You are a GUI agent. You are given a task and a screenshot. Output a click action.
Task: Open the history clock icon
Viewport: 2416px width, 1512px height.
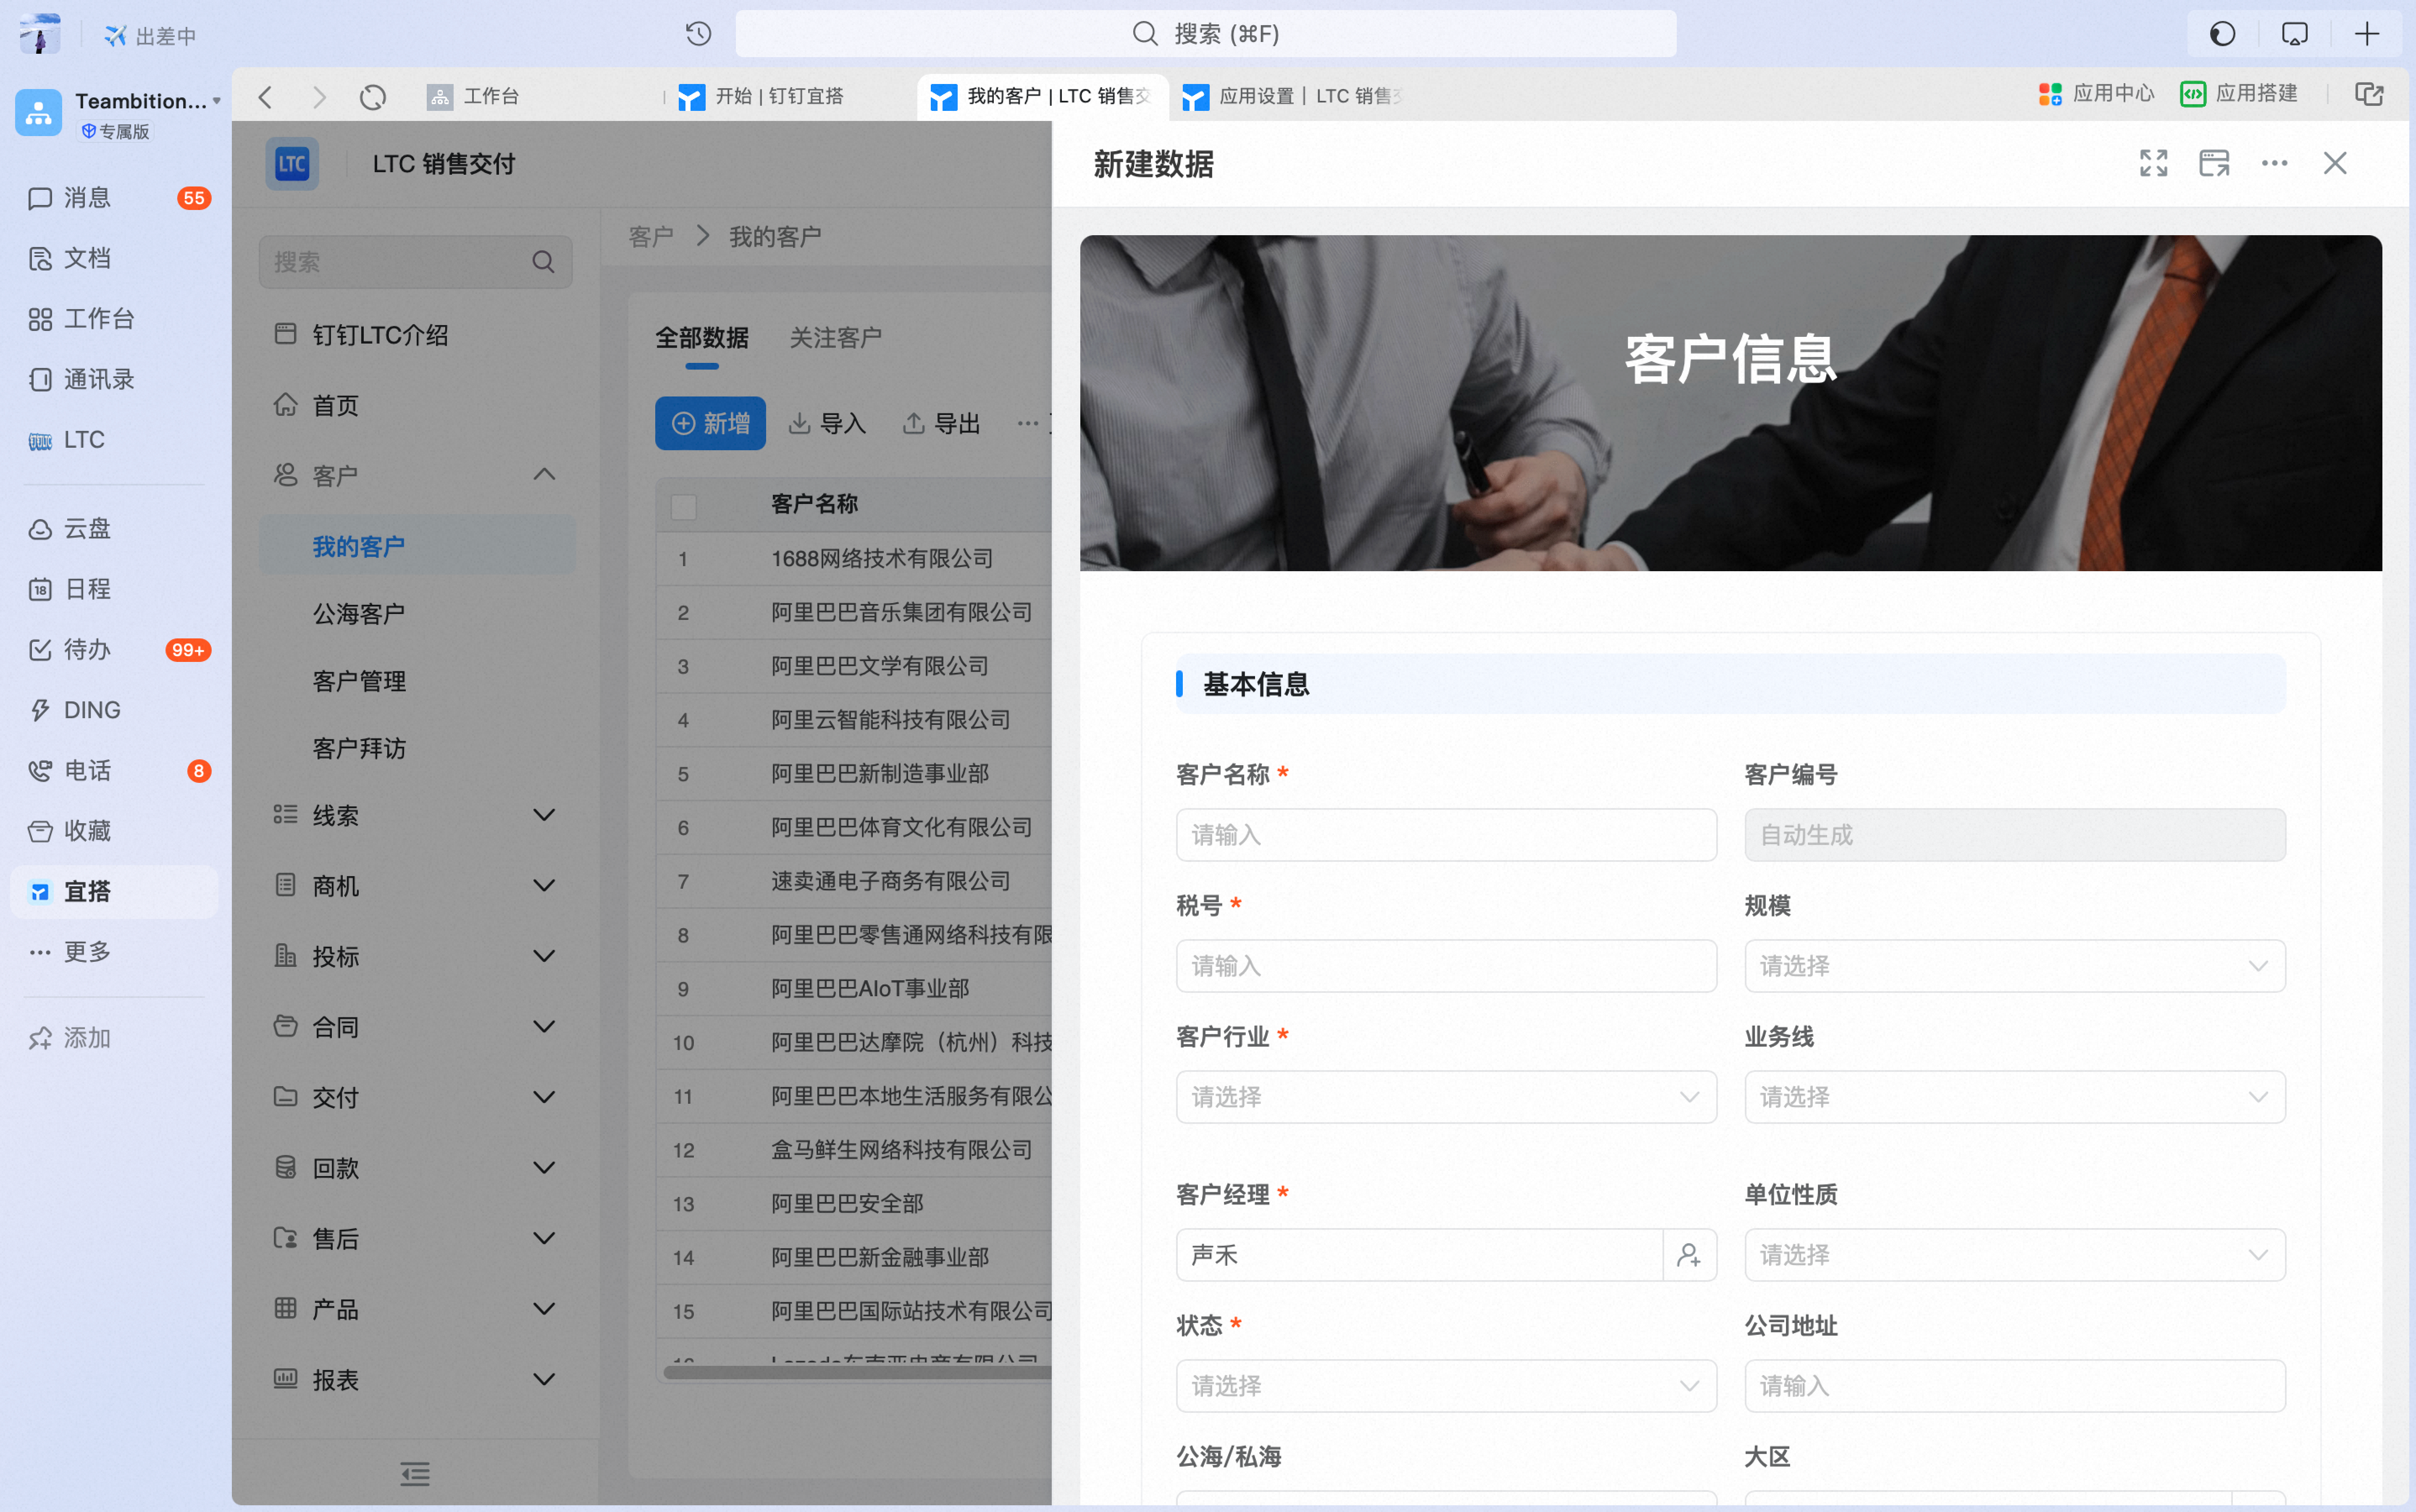698,34
